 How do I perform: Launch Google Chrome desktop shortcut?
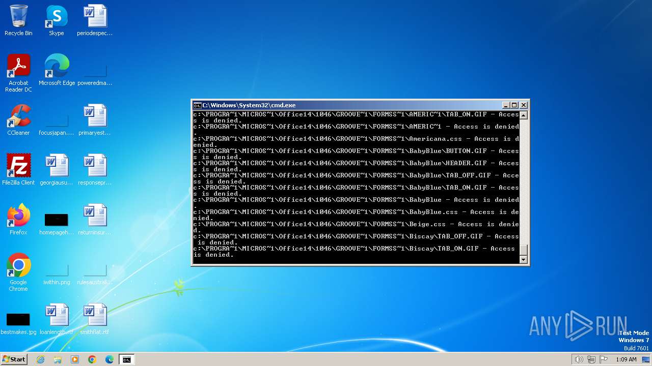click(x=18, y=272)
